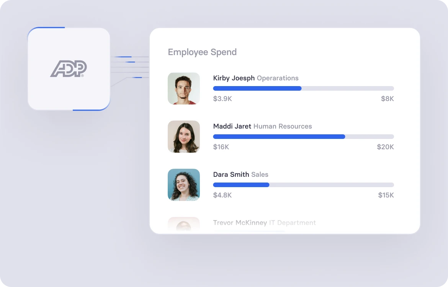Select the name Dara Smith
Image resolution: width=448 pixels, height=287 pixels.
pos(231,174)
